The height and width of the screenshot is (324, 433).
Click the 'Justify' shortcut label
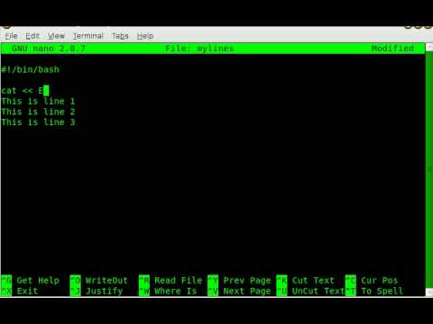point(104,291)
